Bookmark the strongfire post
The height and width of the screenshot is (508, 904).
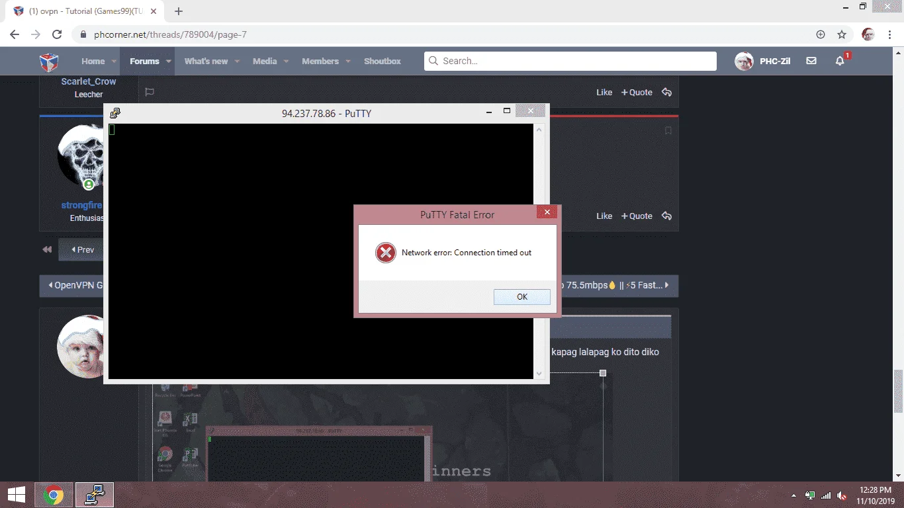(668, 131)
